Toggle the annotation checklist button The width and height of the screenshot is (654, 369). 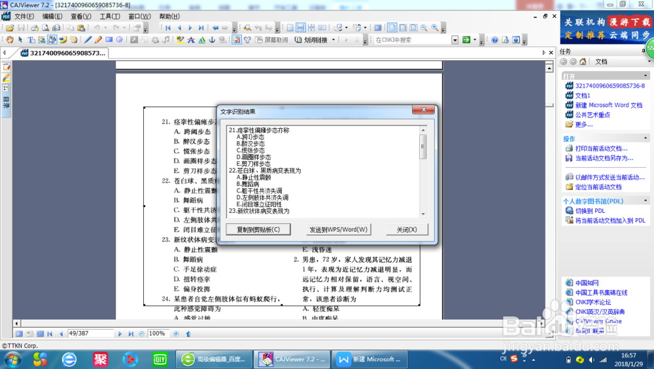tap(237, 40)
